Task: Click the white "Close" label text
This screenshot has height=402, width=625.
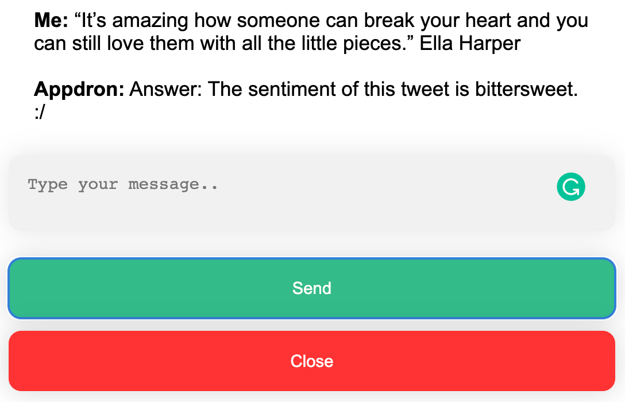Action: (312, 361)
